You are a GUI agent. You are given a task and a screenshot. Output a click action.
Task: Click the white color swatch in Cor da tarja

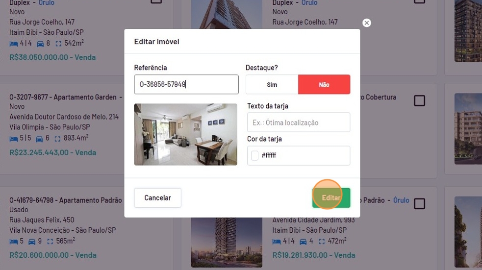click(x=254, y=155)
